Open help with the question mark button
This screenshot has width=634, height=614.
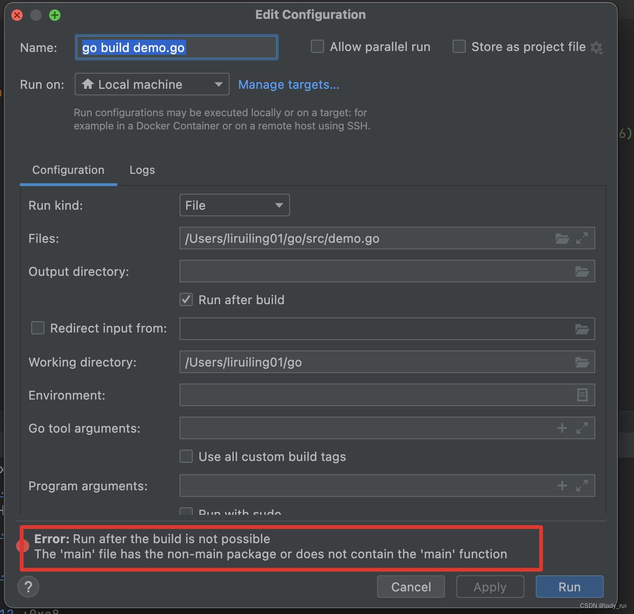tap(28, 587)
